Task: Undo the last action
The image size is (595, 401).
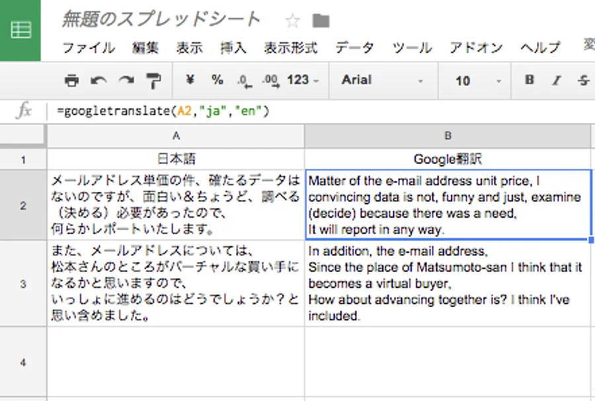Action: point(99,81)
